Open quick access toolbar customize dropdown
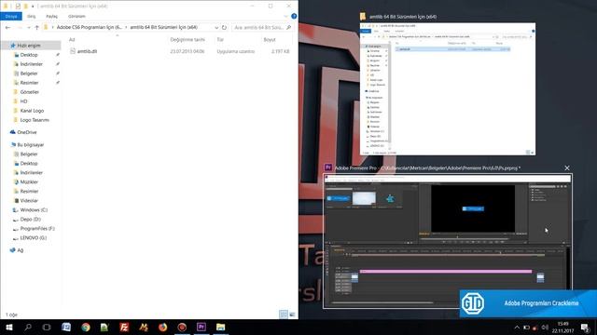The height and width of the screenshot is (335, 597). click(x=33, y=7)
